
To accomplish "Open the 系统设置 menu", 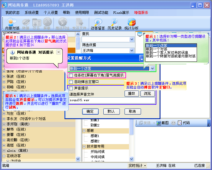I will (32, 13).
